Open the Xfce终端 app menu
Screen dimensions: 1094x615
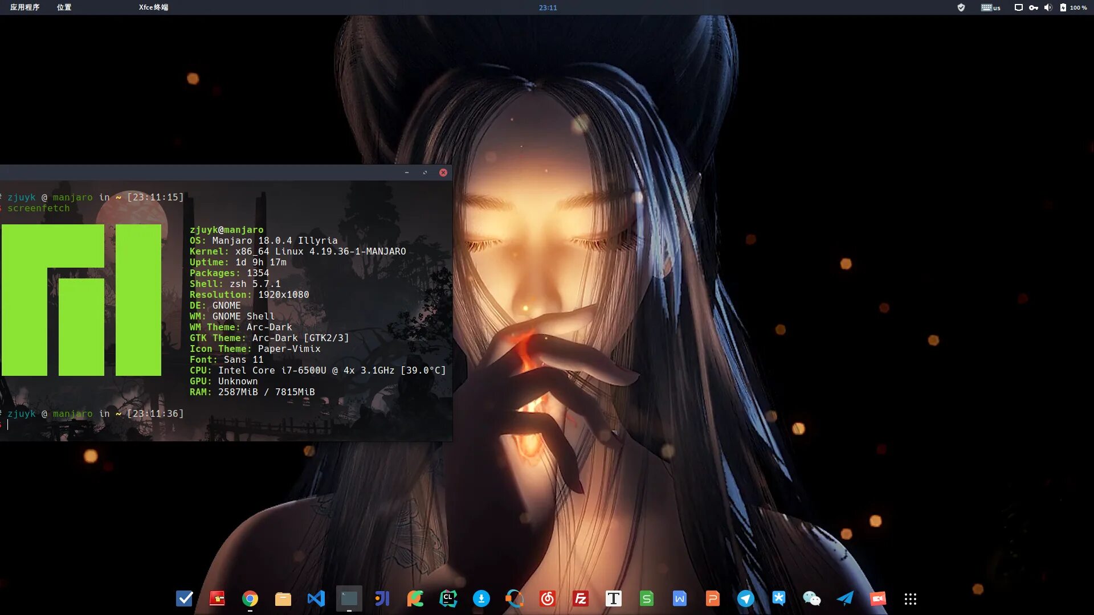tap(153, 7)
